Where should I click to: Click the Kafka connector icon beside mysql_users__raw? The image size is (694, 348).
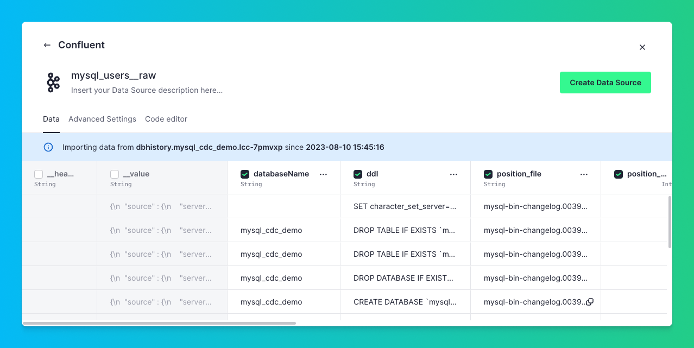point(53,83)
